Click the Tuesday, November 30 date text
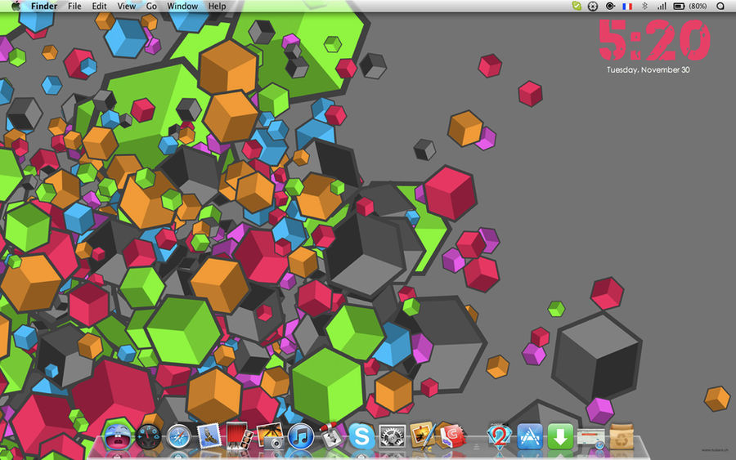Screen dimensions: 736x460 (648, 70)
